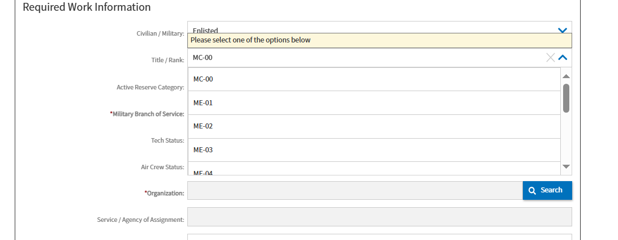The width and height of the screenshot is (618, 240).
Task: Expand the Civilian / Military dropdown arrow
Action: [562, 29]
